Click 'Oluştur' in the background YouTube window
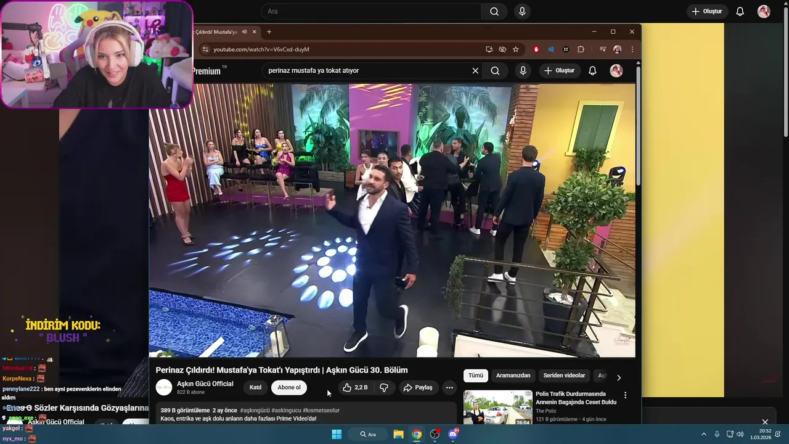This screenshot has height=444, width=789. (x=707, y=12)
